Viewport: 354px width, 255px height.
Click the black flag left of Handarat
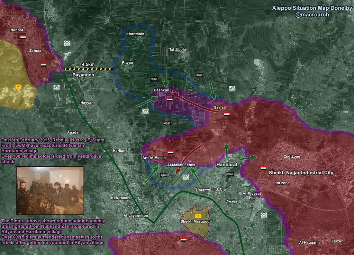click(230, 174)
